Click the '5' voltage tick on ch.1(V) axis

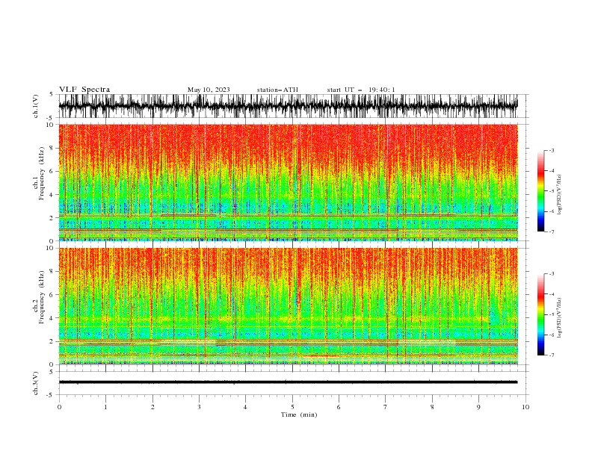(52, 94)
